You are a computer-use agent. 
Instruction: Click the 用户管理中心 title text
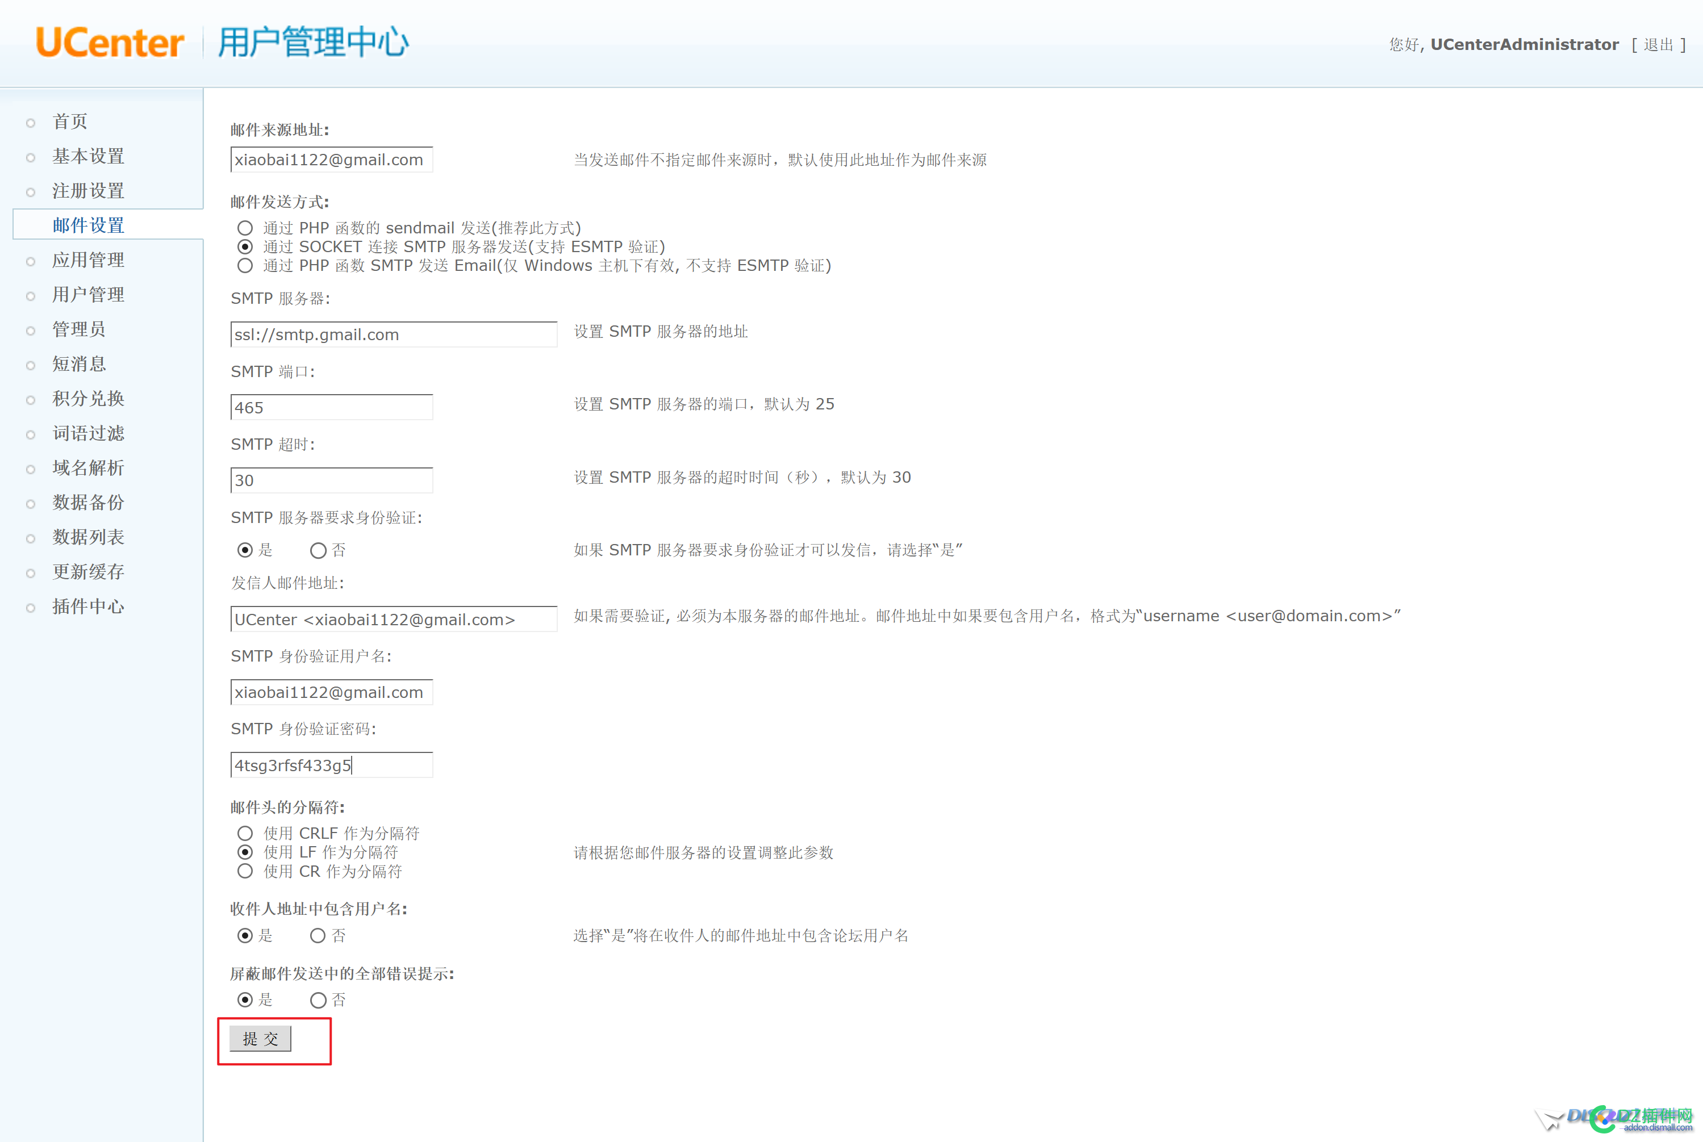313,42
